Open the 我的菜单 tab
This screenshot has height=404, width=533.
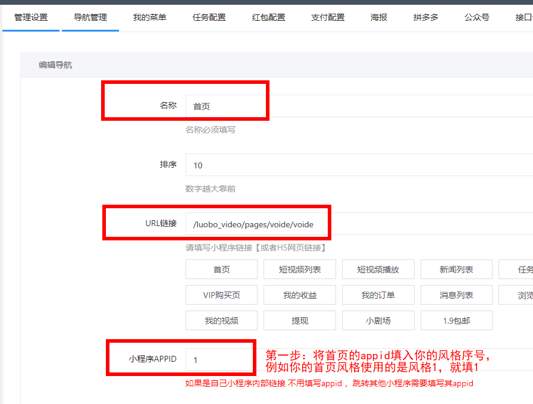click(x=149, y=17)
